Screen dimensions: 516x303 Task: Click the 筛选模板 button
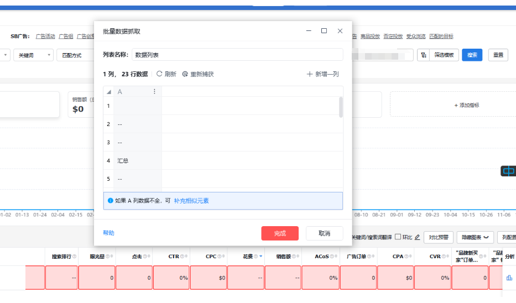click(444, 55)
